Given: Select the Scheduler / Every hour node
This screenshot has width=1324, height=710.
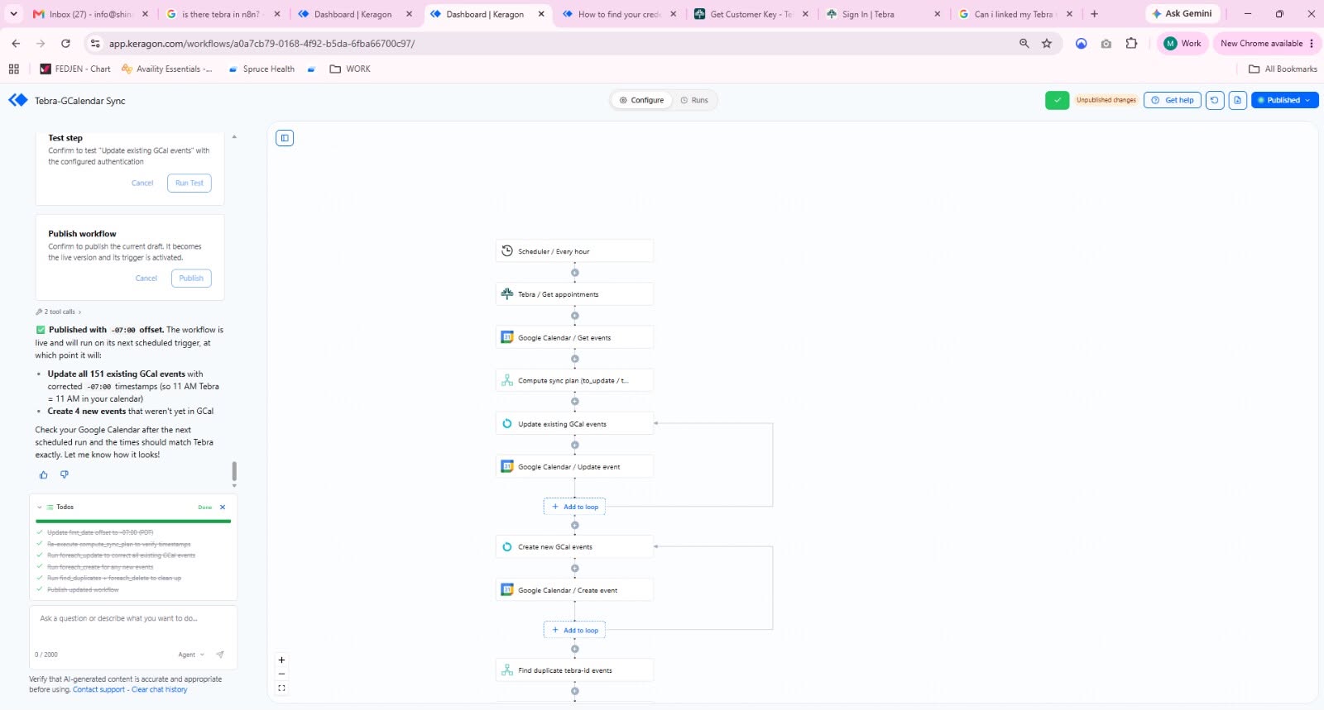Looking at the screenshot, I should (x=574, y=250).
